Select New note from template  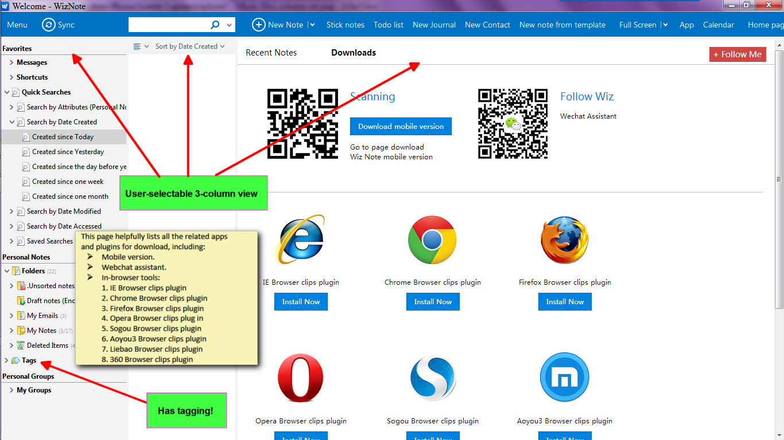point(562,25)
